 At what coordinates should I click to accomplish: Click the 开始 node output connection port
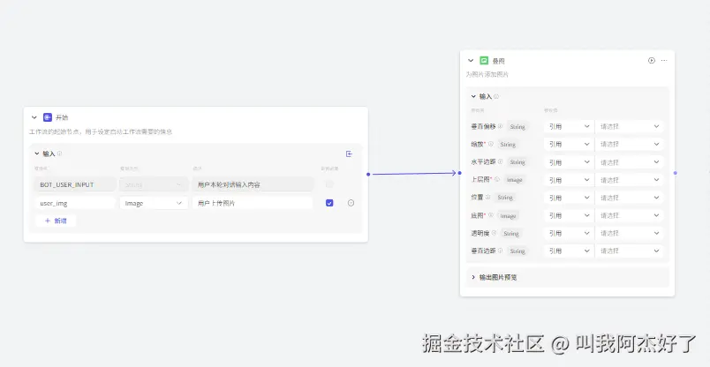pos(368,174)
